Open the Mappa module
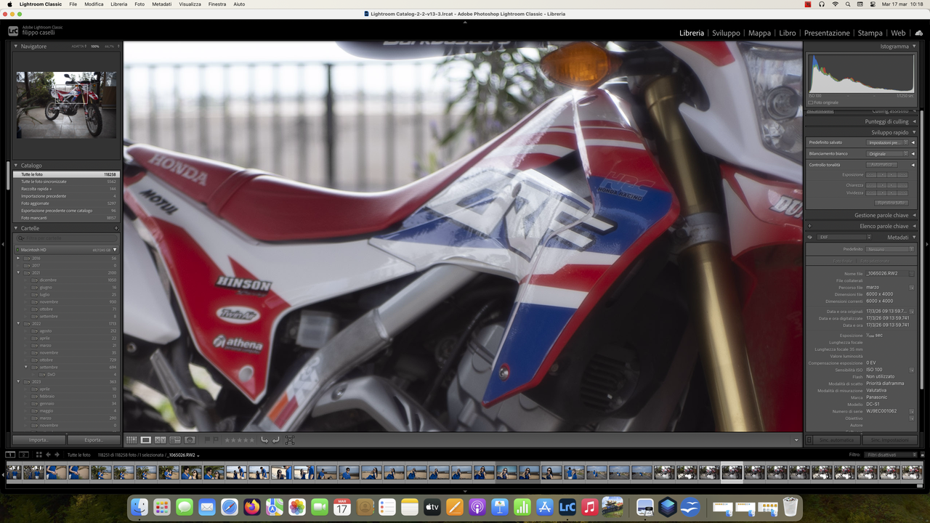This screenshot has height=523, width=930. point(759,33)
